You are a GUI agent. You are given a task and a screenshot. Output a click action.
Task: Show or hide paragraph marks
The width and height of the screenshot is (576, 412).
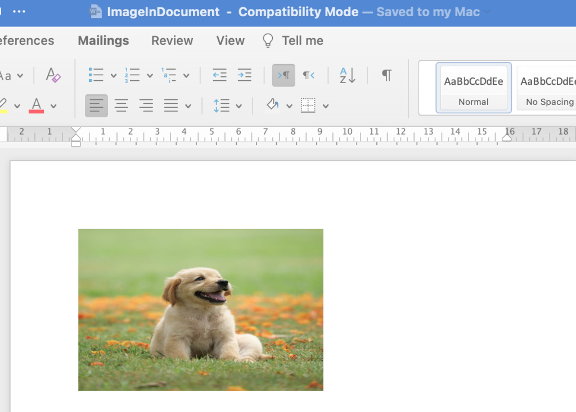point(387,75)
